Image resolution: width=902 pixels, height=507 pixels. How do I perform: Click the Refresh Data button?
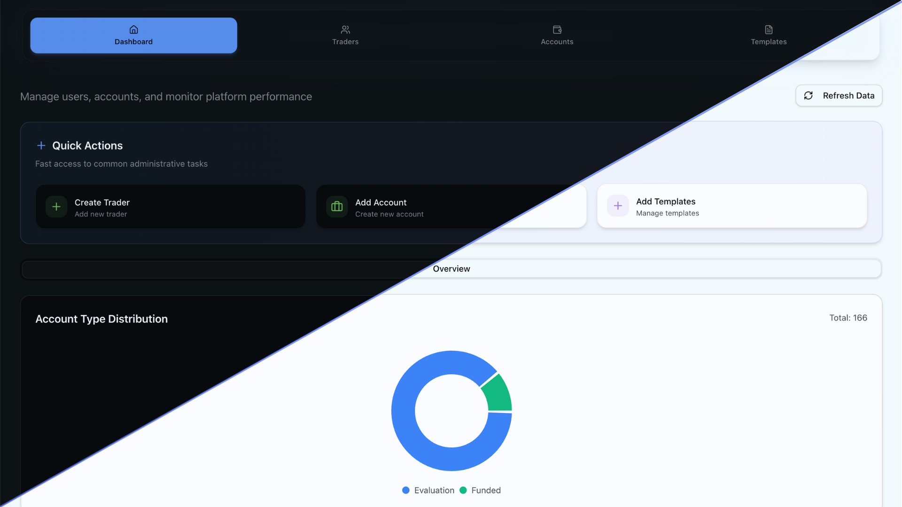[x=839, y=95]
